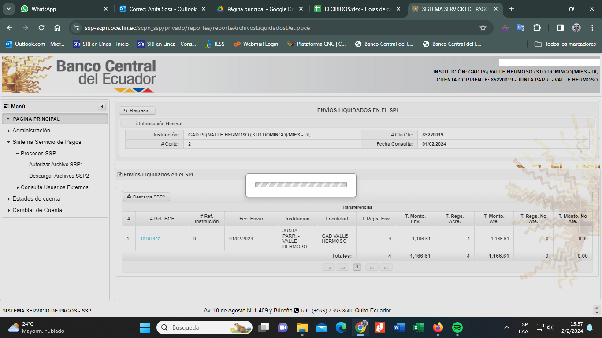Open Excel from the taskbar
Image resolution: width=602 pixels, height=338 pixels.
418,327
